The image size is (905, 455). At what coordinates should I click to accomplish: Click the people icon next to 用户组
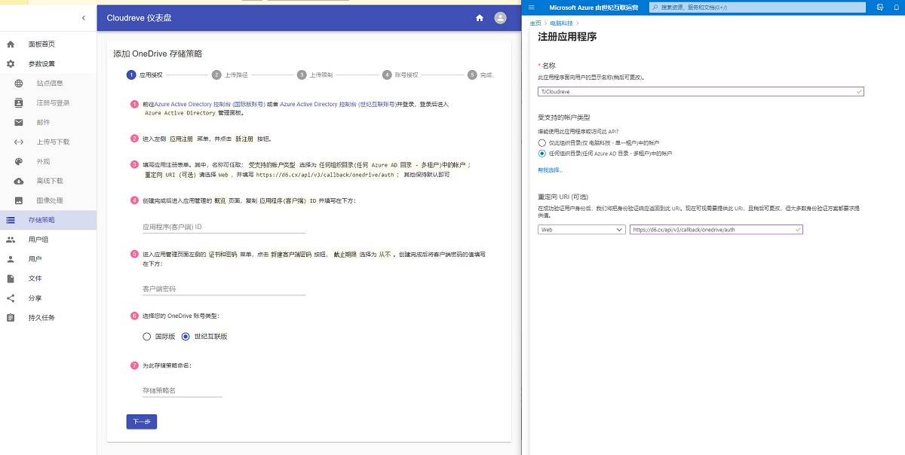[11, 240]
